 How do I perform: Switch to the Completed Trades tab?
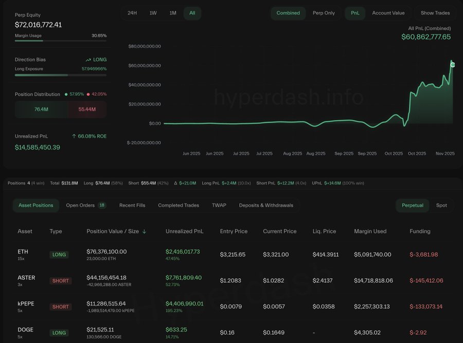(178, 205)
